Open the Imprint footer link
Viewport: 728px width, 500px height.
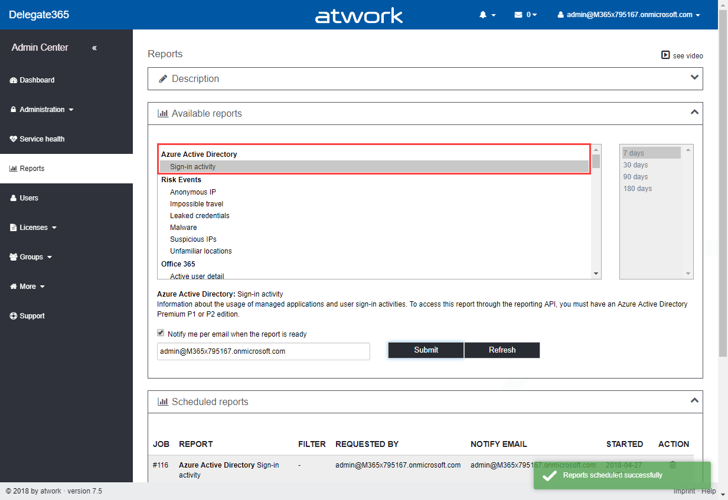click(x=684, y=491)
